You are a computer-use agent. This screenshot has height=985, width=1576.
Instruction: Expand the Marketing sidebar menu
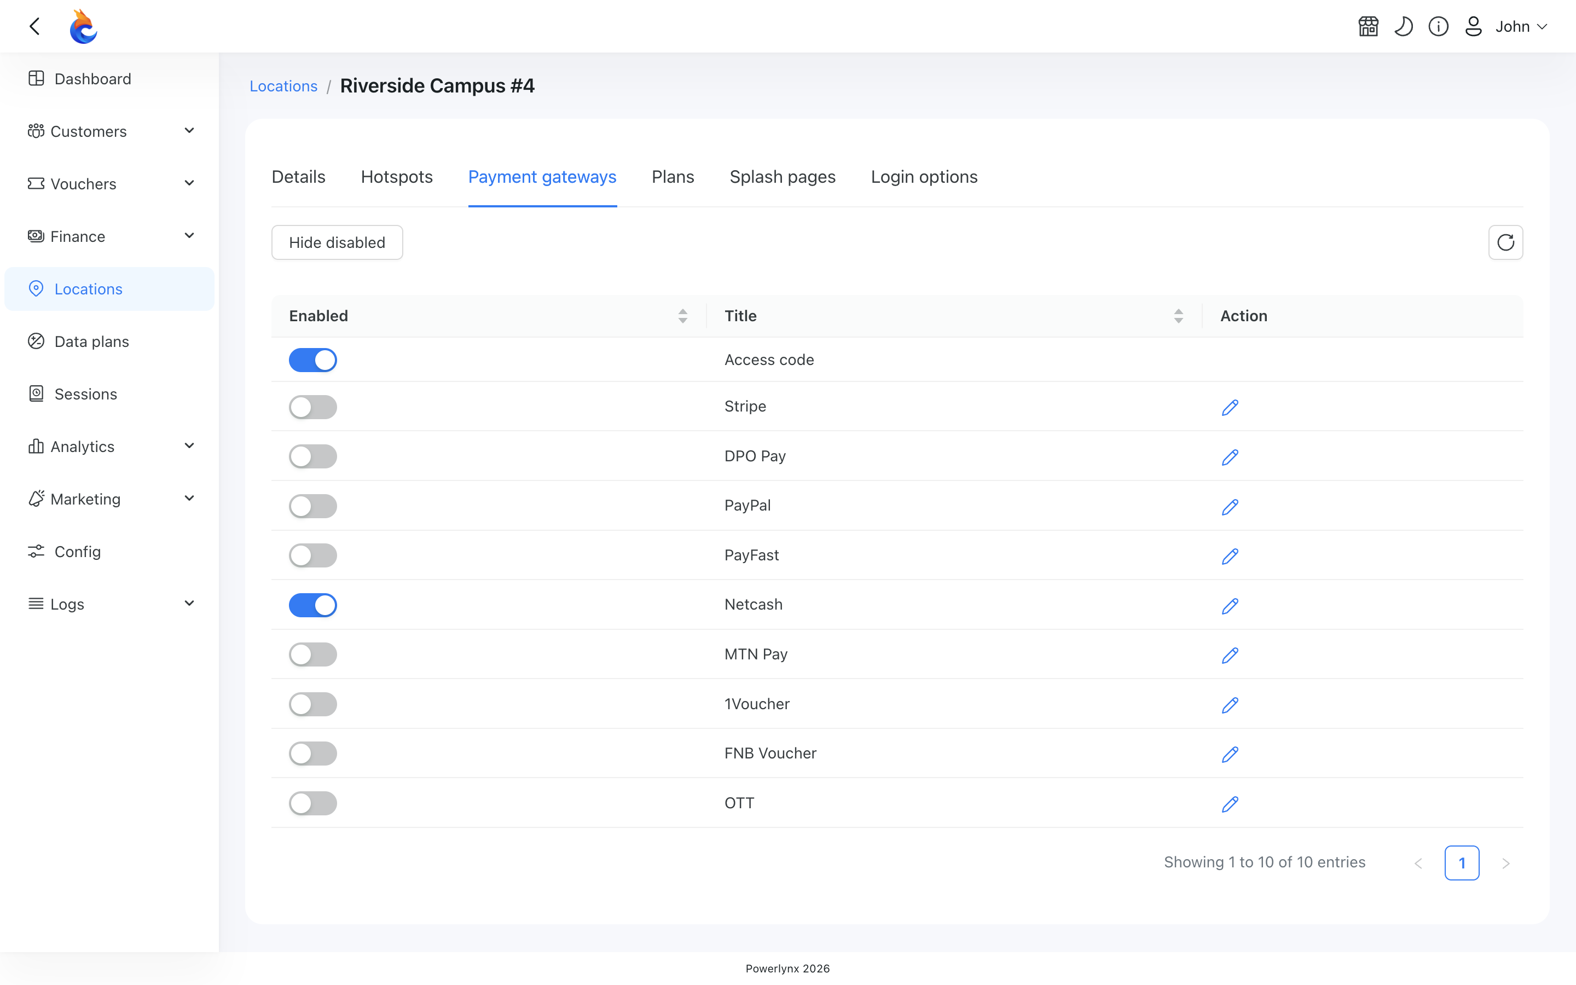point(109,499)
